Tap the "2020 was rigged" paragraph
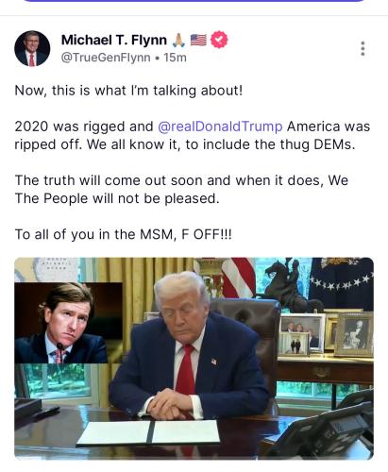The width and height of the screenshot is (388, 472). tap(193, 136)
